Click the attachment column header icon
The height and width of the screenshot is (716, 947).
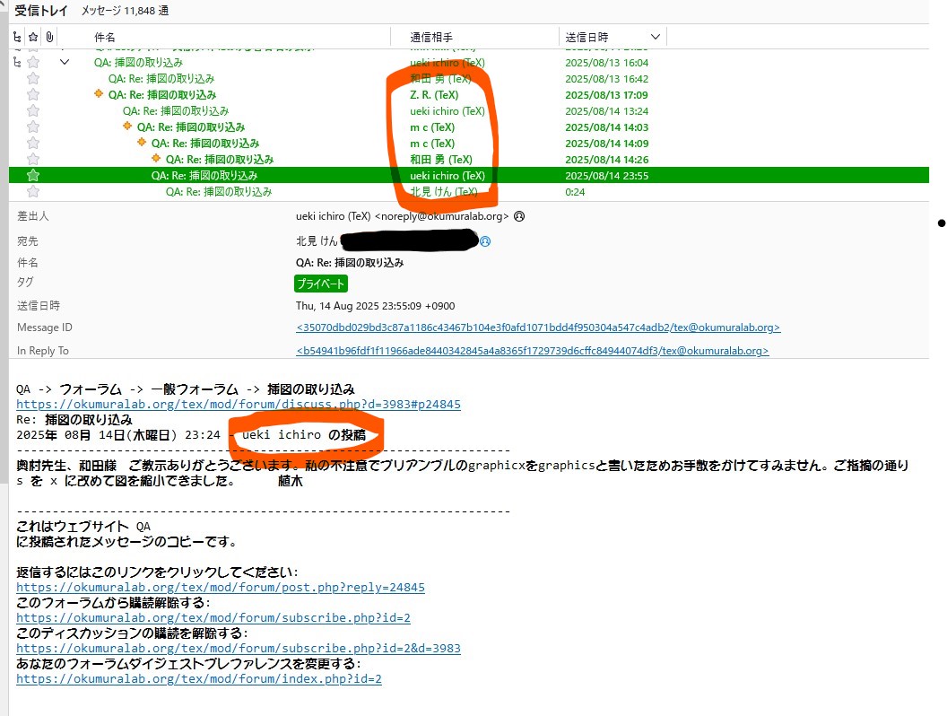49,38
